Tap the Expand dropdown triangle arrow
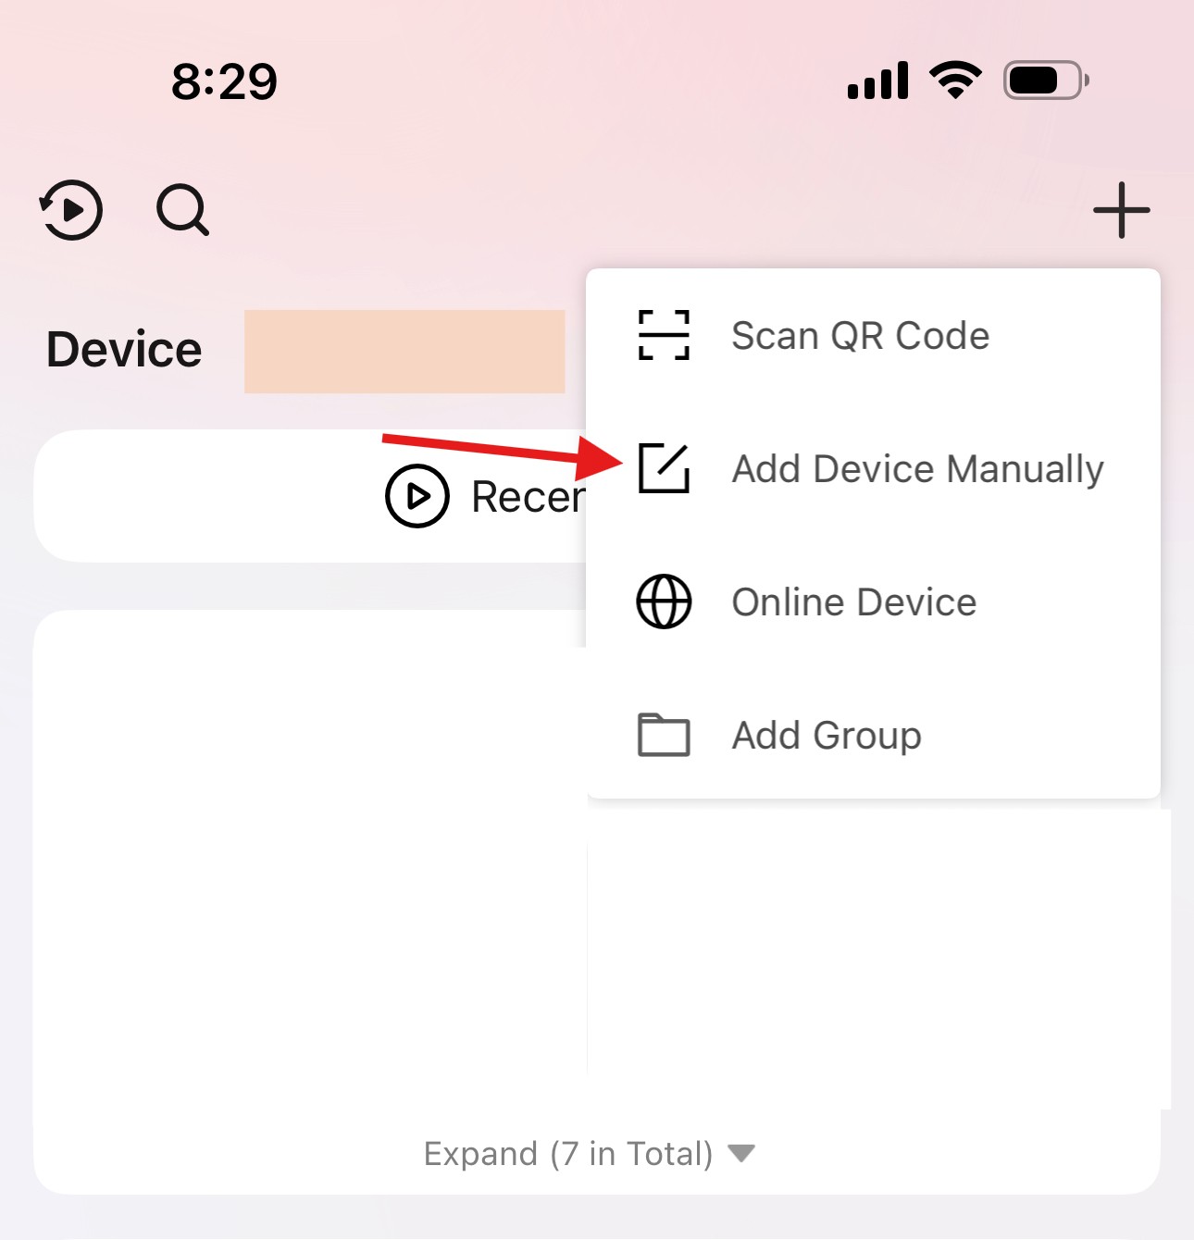 point(741,1153)
